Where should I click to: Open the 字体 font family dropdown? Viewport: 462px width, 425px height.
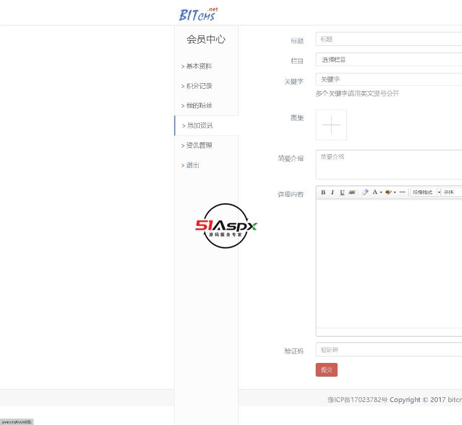(x=452, y=192)
